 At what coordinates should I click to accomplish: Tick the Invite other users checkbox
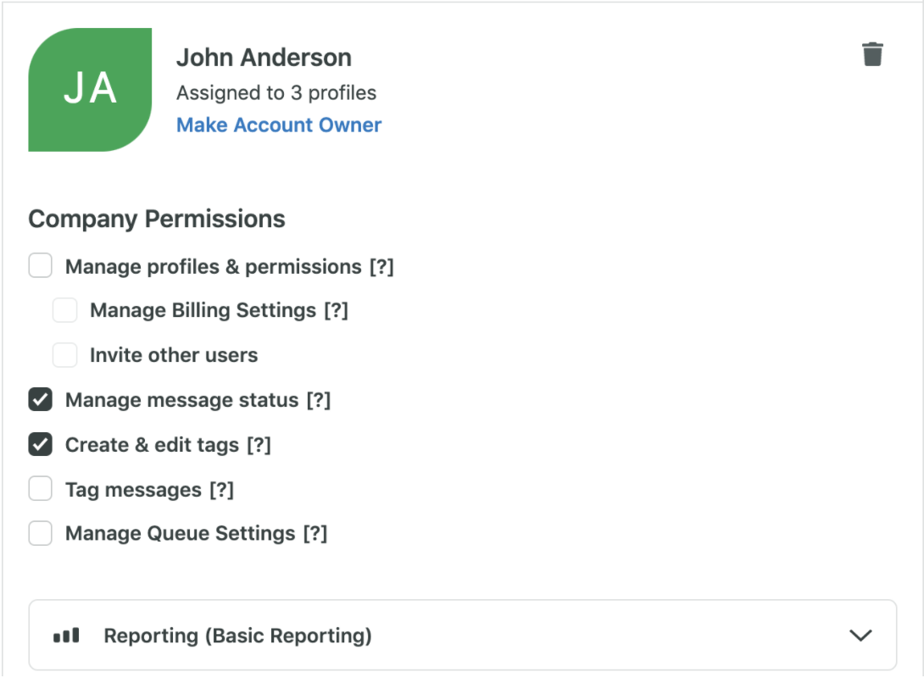pos(64,354)
